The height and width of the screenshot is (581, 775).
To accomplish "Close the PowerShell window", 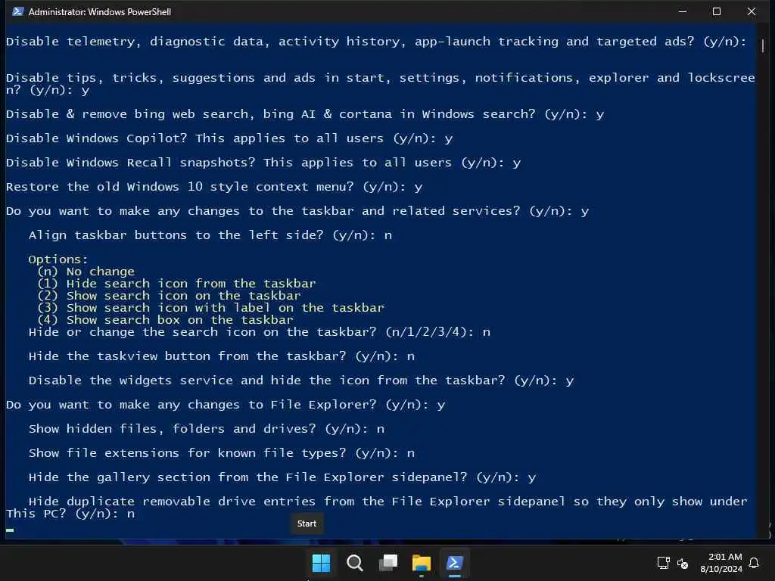I will click(x=752, y=11).
